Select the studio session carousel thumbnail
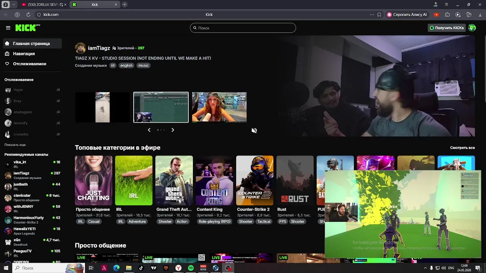 click(x=161, y=107)
